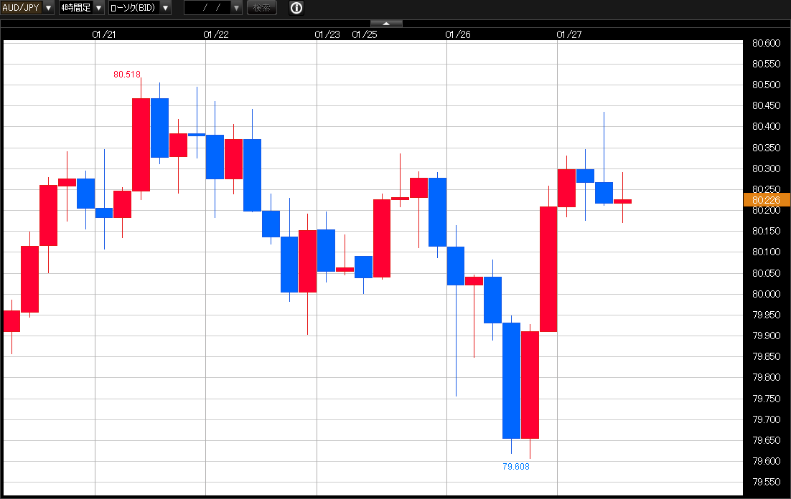Click the date input field

point(208,8)
